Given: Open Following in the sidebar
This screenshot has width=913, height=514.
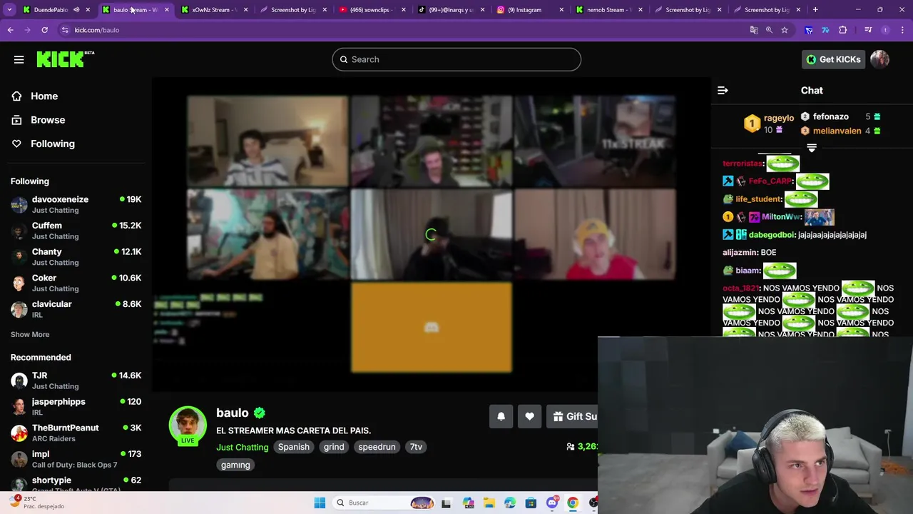Looking at the screenshot, I should pos(53,143).
